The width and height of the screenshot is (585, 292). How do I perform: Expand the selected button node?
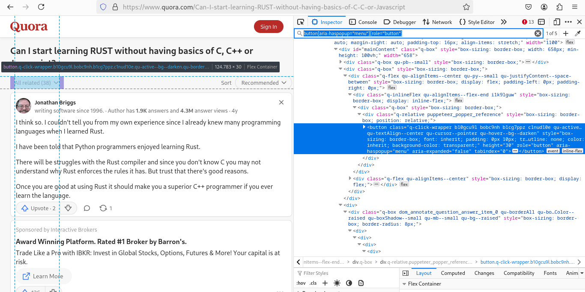(364, 127)
